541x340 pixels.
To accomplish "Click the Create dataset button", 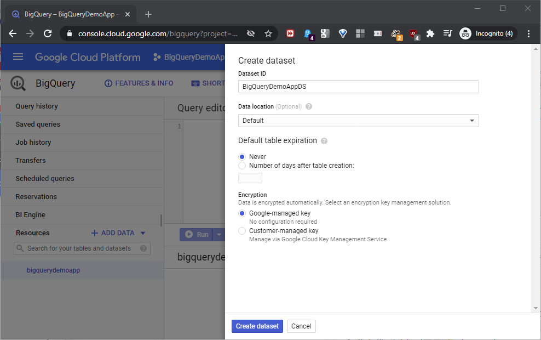I will [x=257, y=326].
